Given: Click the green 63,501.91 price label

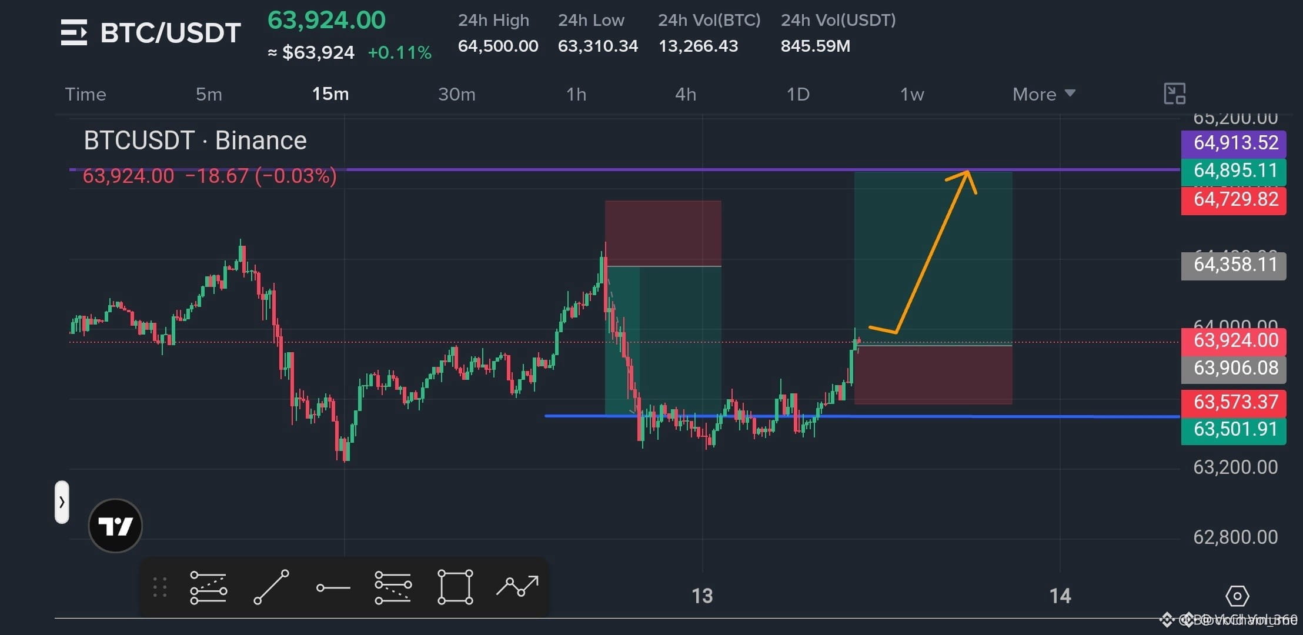Looking at the screenshot, I should pyautogui.click(x=1234, y=430).
